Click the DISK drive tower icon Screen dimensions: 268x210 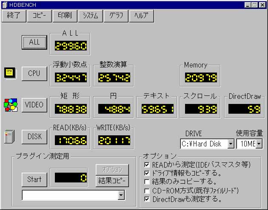(9, 136)
